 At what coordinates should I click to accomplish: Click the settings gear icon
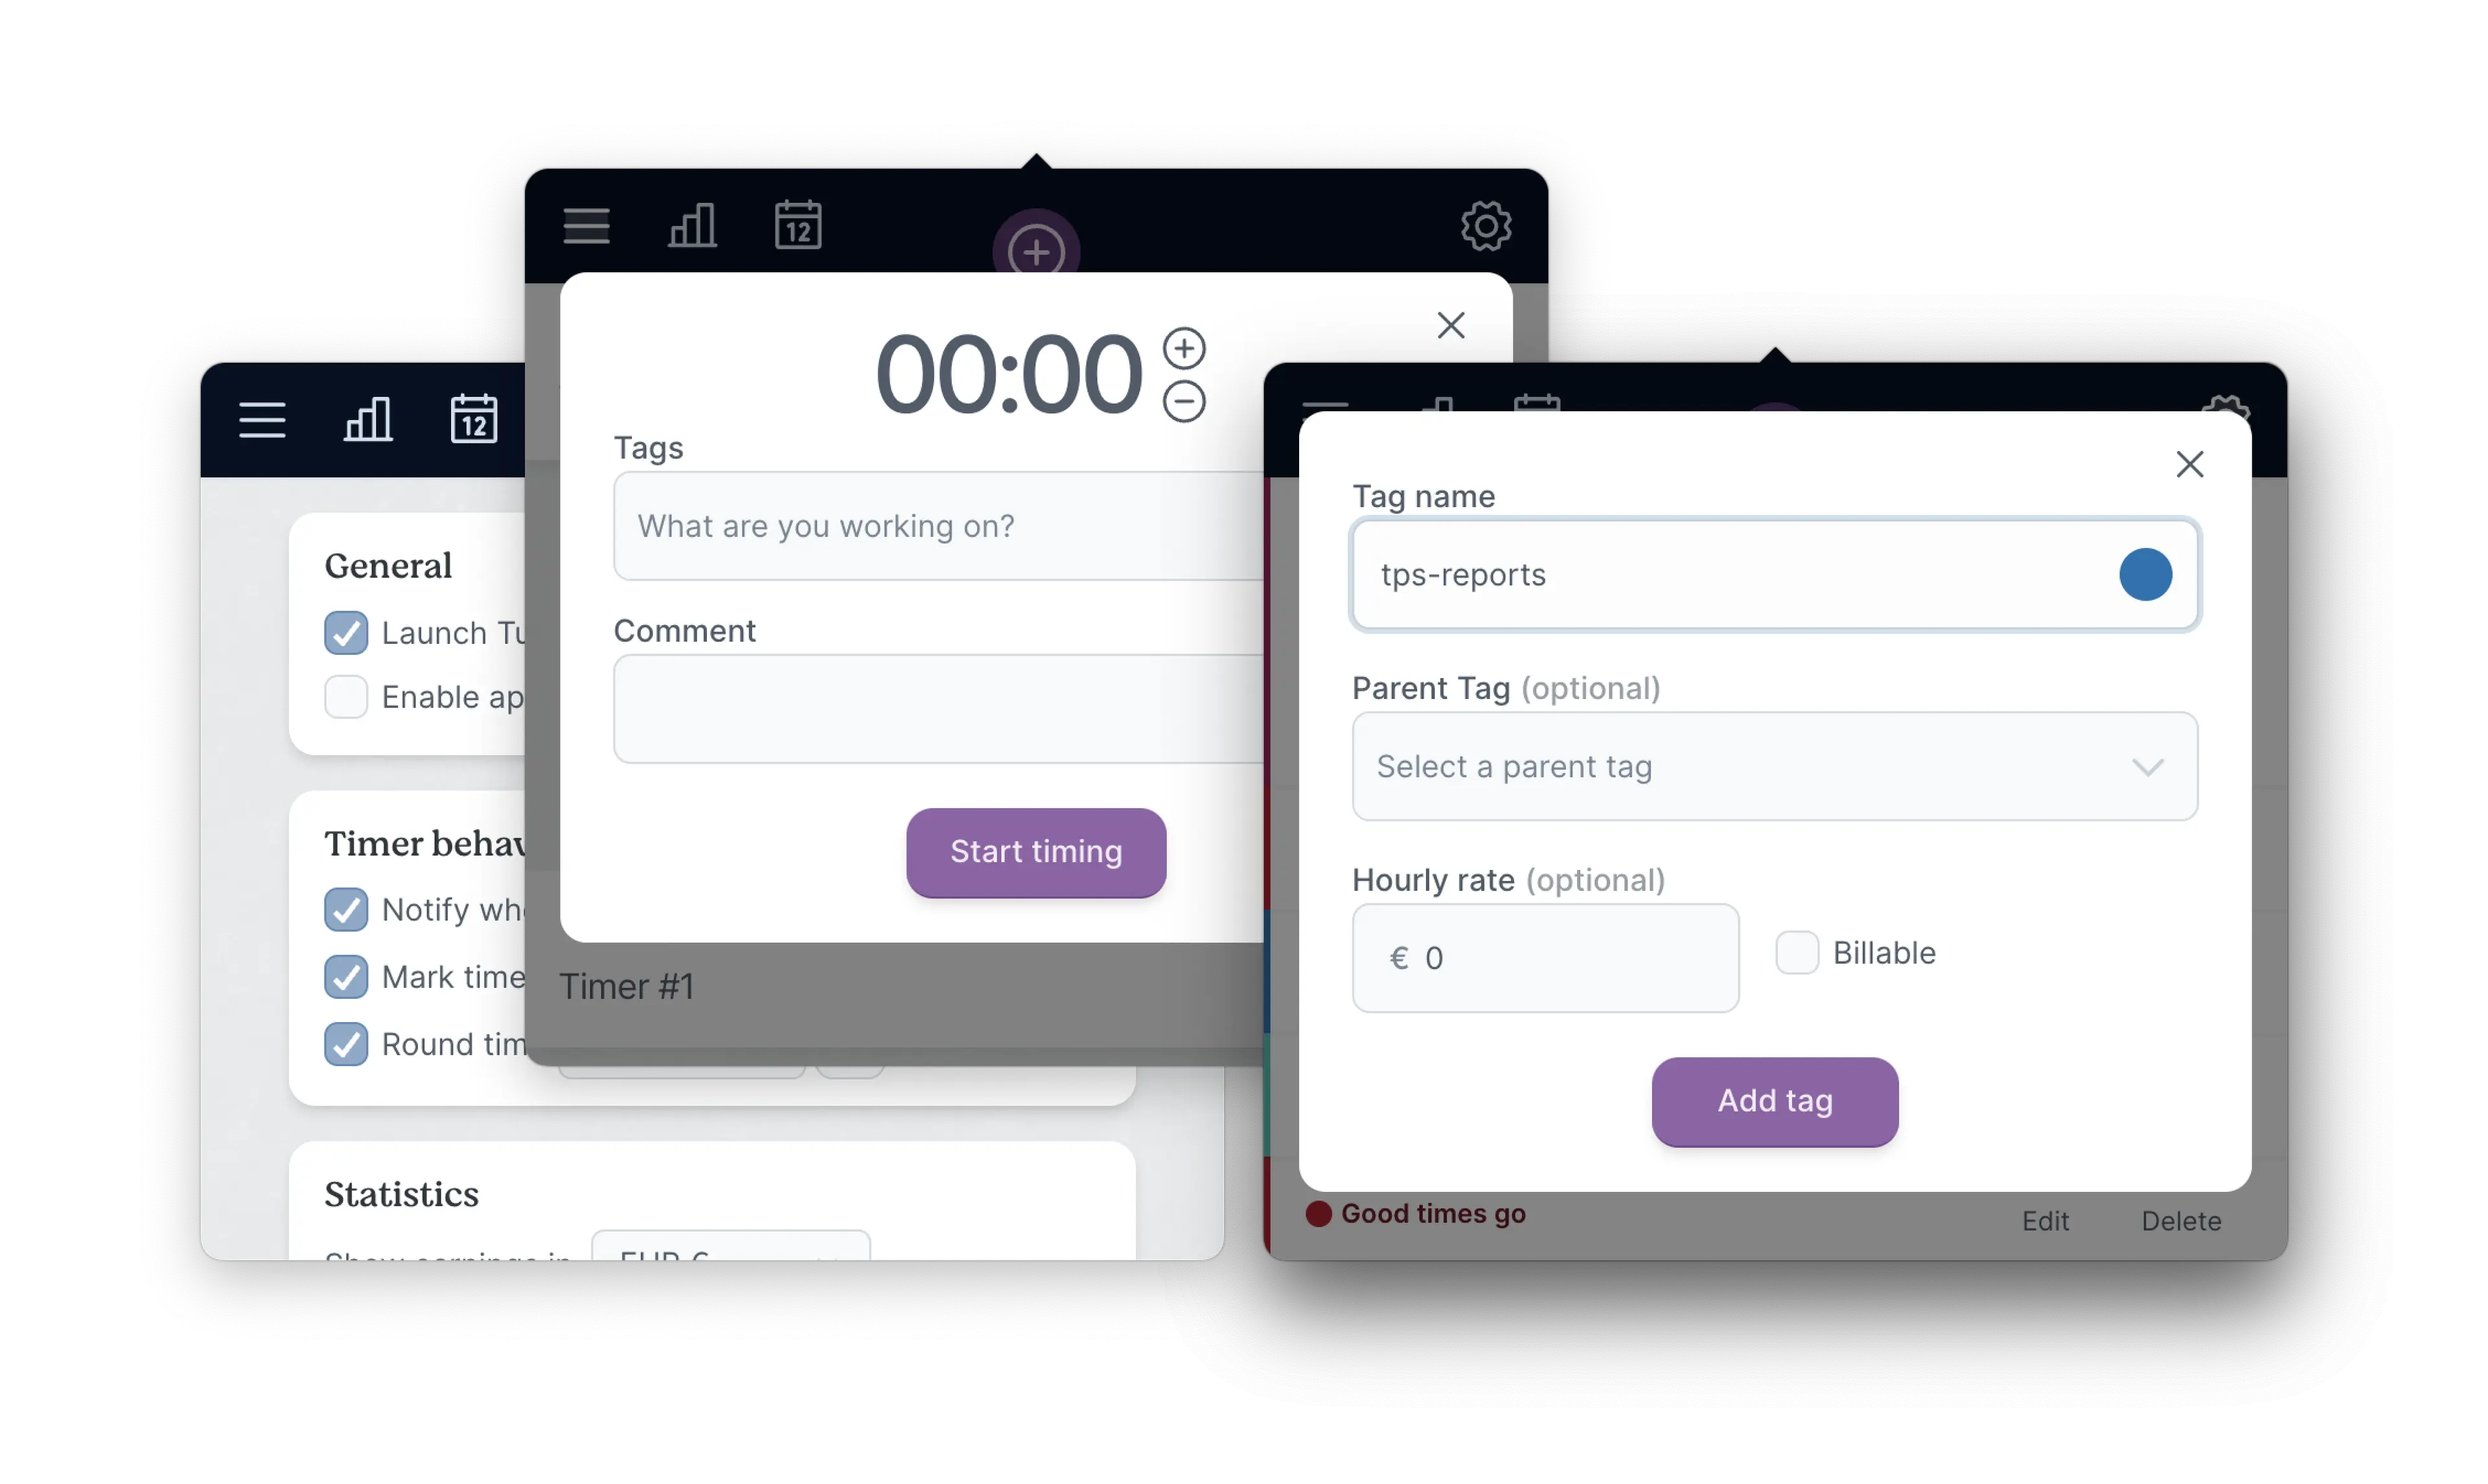[x=1484, y=226]
